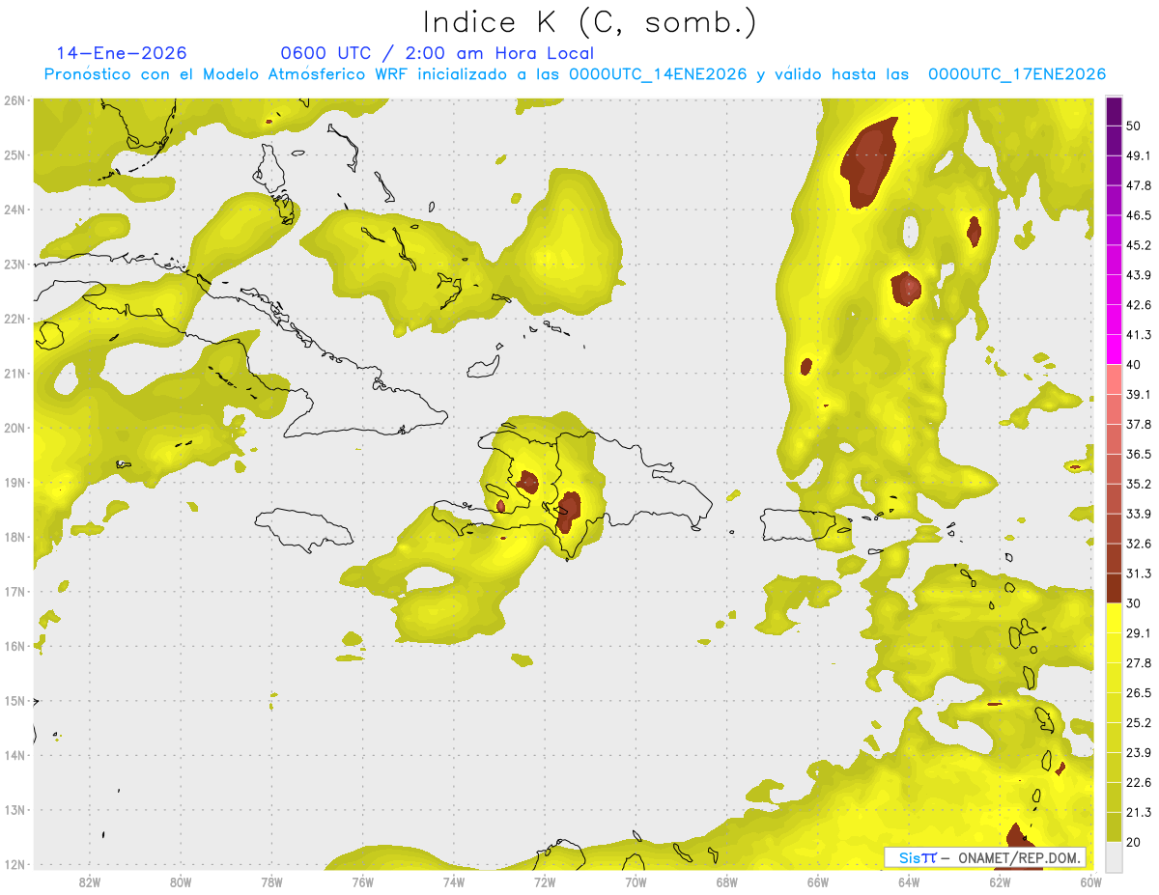This screenshot has width=1159, height=895.
Task: Select the '14-Ene-2026' date label
Action: [122, 53]
